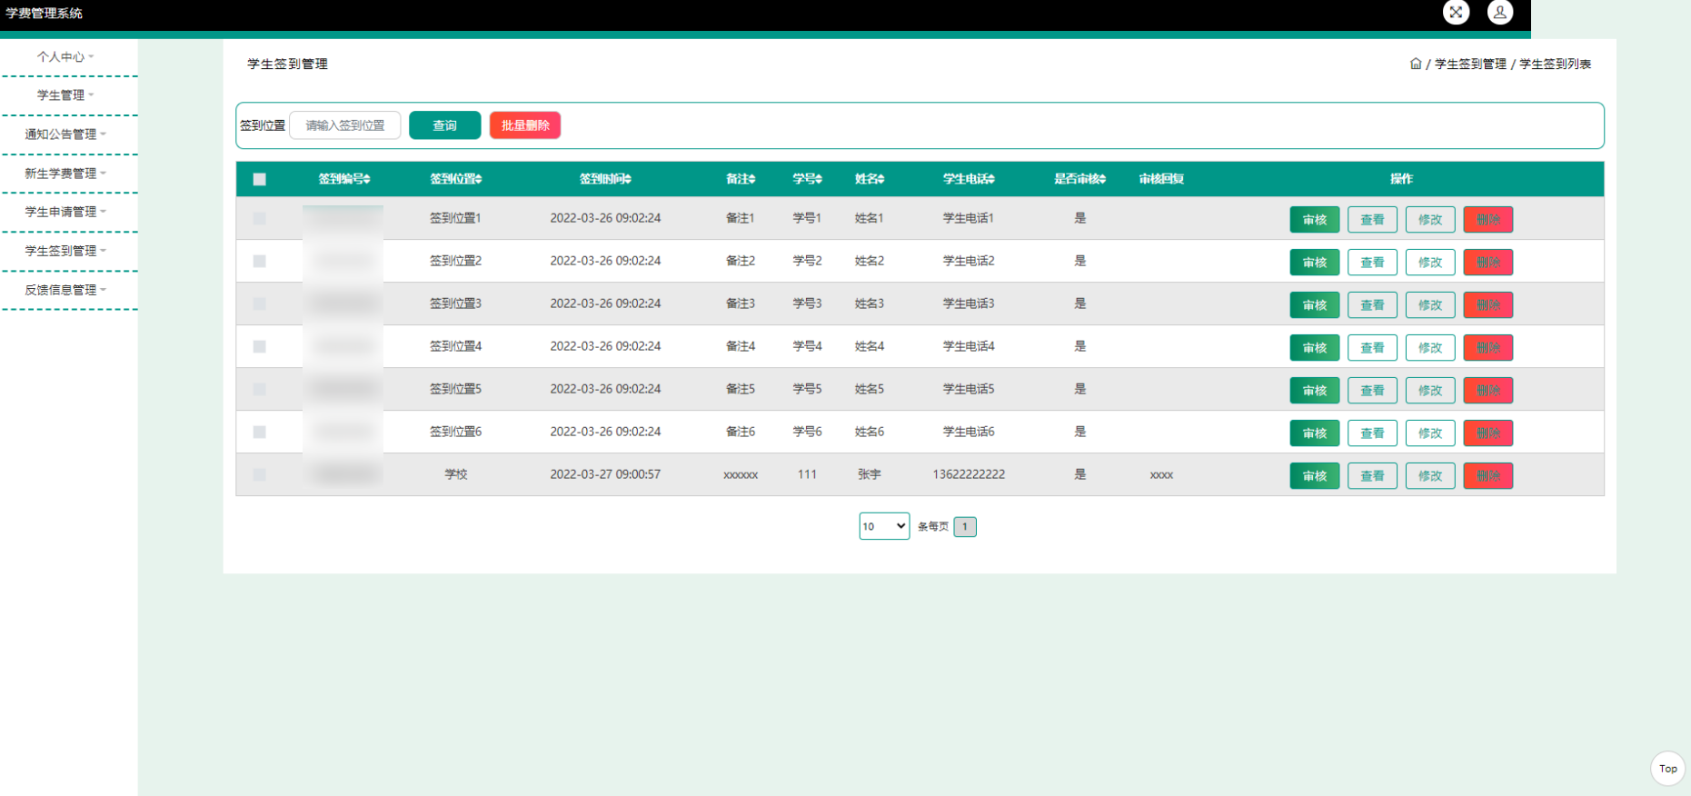Click 审核 for the 签到位置4 row

click(1314, 347)
